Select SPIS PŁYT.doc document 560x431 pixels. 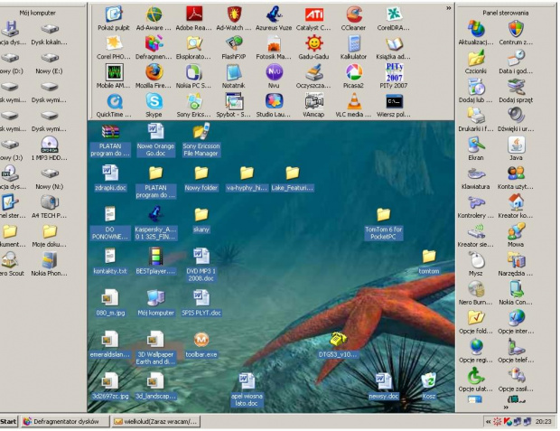coord(201,303)
